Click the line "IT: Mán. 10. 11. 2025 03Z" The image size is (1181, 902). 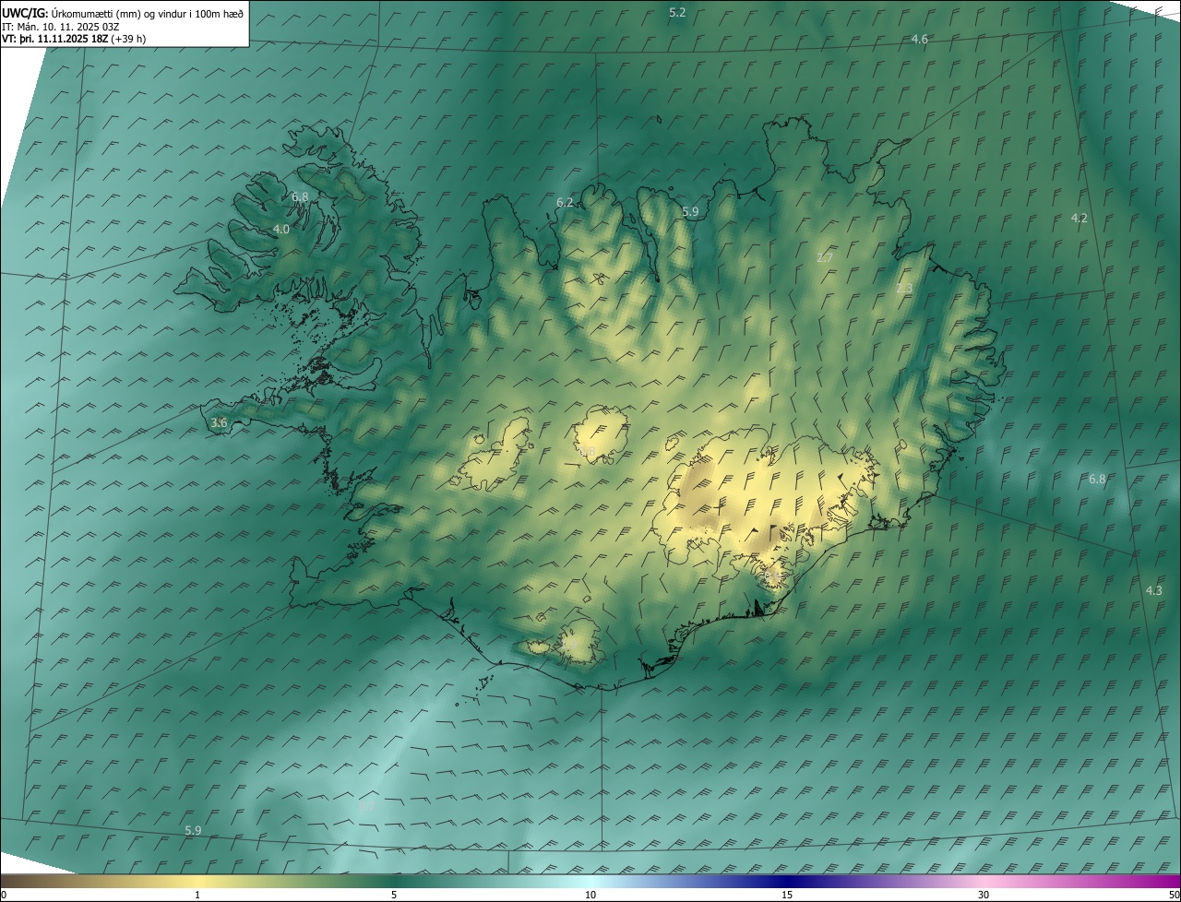[x=63, y=26]
